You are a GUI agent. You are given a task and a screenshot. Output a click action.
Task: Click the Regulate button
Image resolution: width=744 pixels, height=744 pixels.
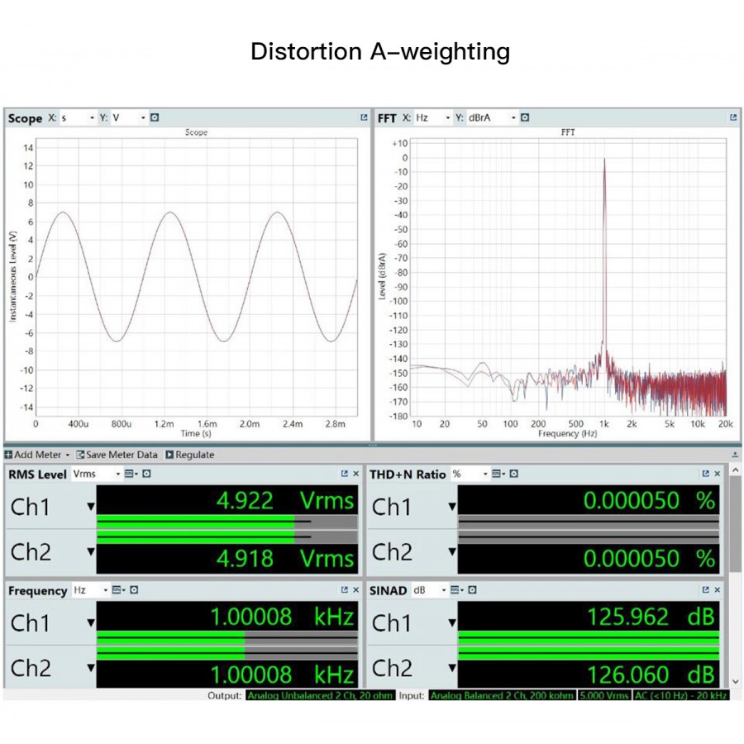point(189,455)
